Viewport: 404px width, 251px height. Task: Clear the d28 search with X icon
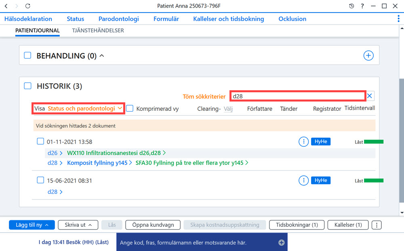tap(370, 96)
